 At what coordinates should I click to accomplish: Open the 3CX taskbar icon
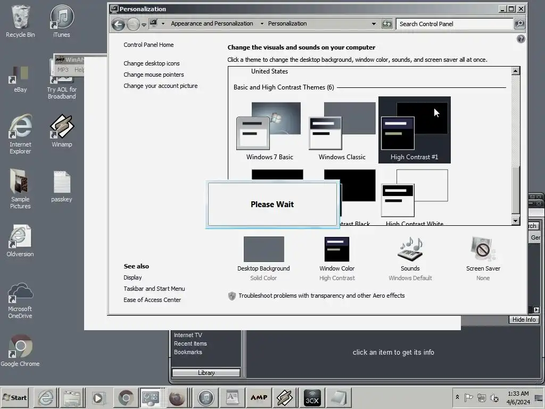coord(312,397)
